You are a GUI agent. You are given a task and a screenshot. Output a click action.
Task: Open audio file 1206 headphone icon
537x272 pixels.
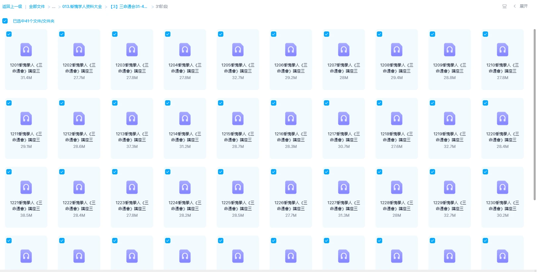click(x=291, y=50)
